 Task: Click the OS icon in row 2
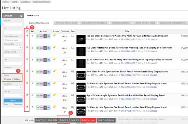pos(41,48)
